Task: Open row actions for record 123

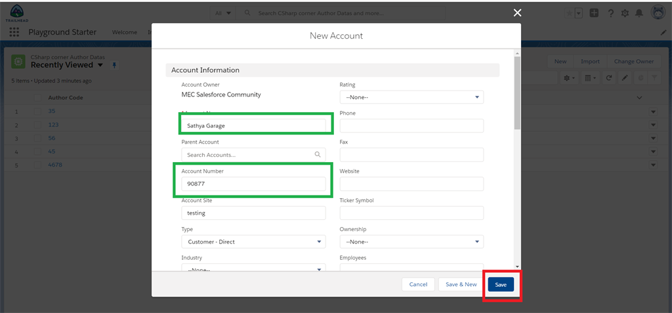Action: pyautogui.click(x=653, y=125)
